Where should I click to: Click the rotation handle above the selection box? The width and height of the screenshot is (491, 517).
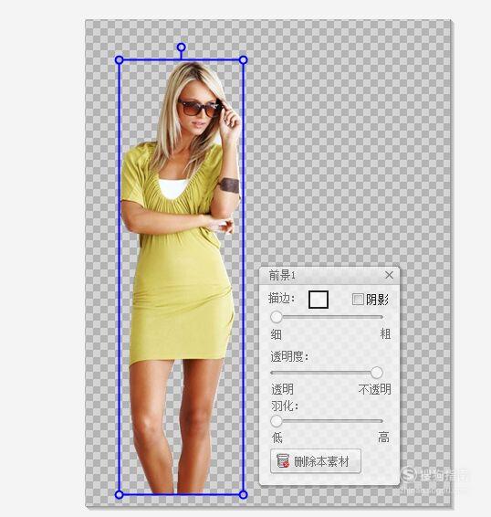(181, 47)
